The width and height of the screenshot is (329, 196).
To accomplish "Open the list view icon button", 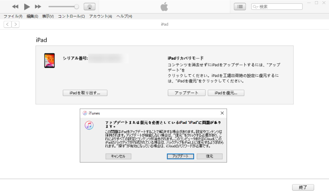I will coord(240,7).
